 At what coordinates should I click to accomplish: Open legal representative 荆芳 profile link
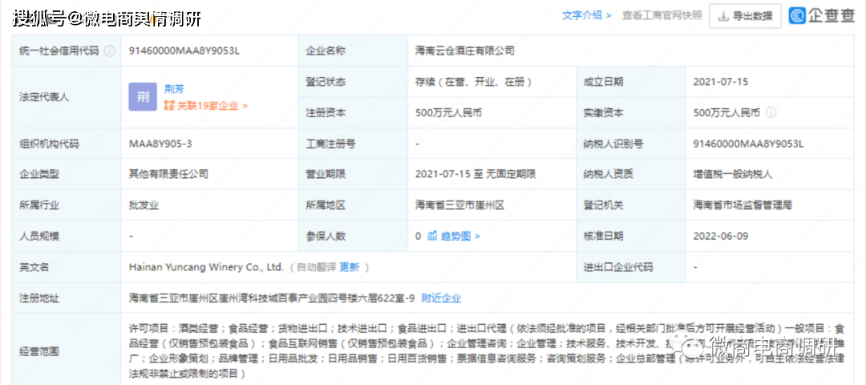click(173, 88)
